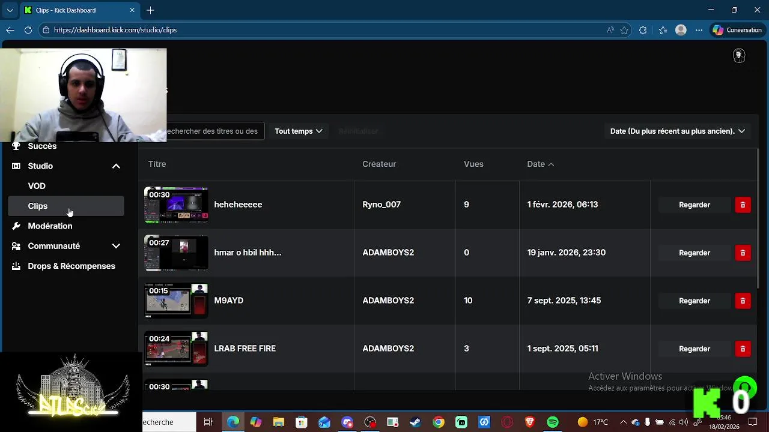Open the profile avatar menu on the dashboard
769x432 pixels.
[x=739, y=55]
